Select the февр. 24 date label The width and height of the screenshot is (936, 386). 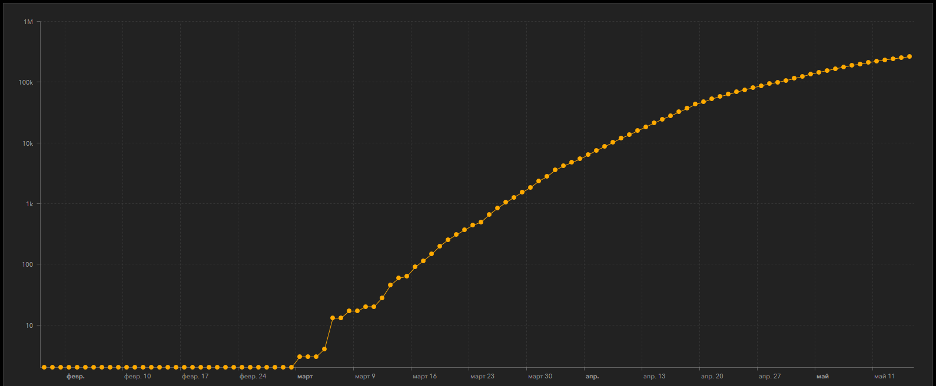253,376
